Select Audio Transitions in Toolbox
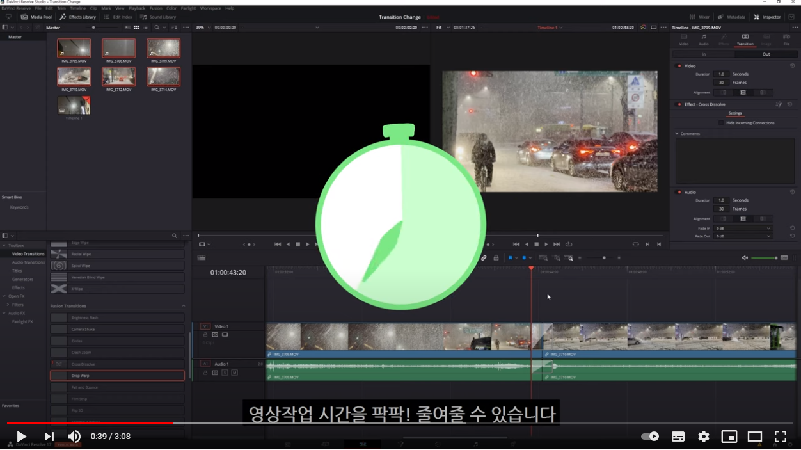Viewport: 801px width, 450px height. coord(28,262)
